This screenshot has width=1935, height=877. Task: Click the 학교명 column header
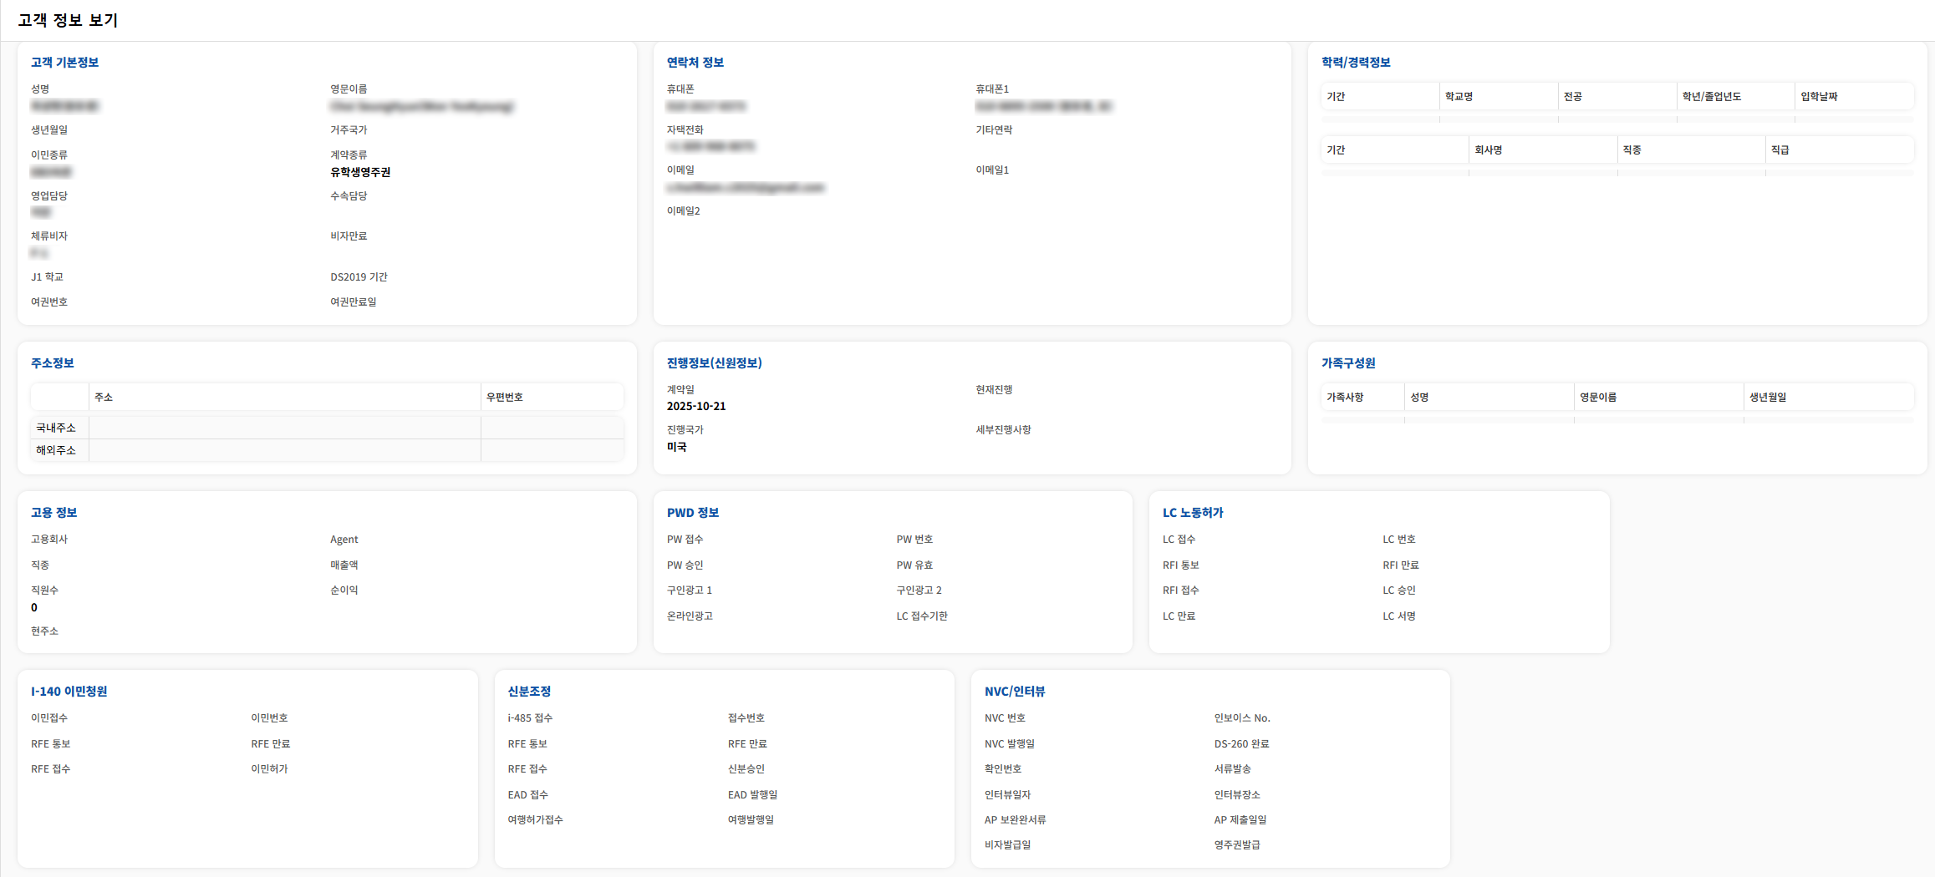(x=1459, y=97)
